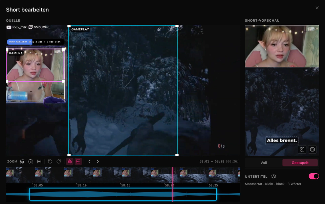Undo the last edit
Image resolution: width=325 pixels, height=204 pixels.
pyautogui.click(x=50, y=161)
